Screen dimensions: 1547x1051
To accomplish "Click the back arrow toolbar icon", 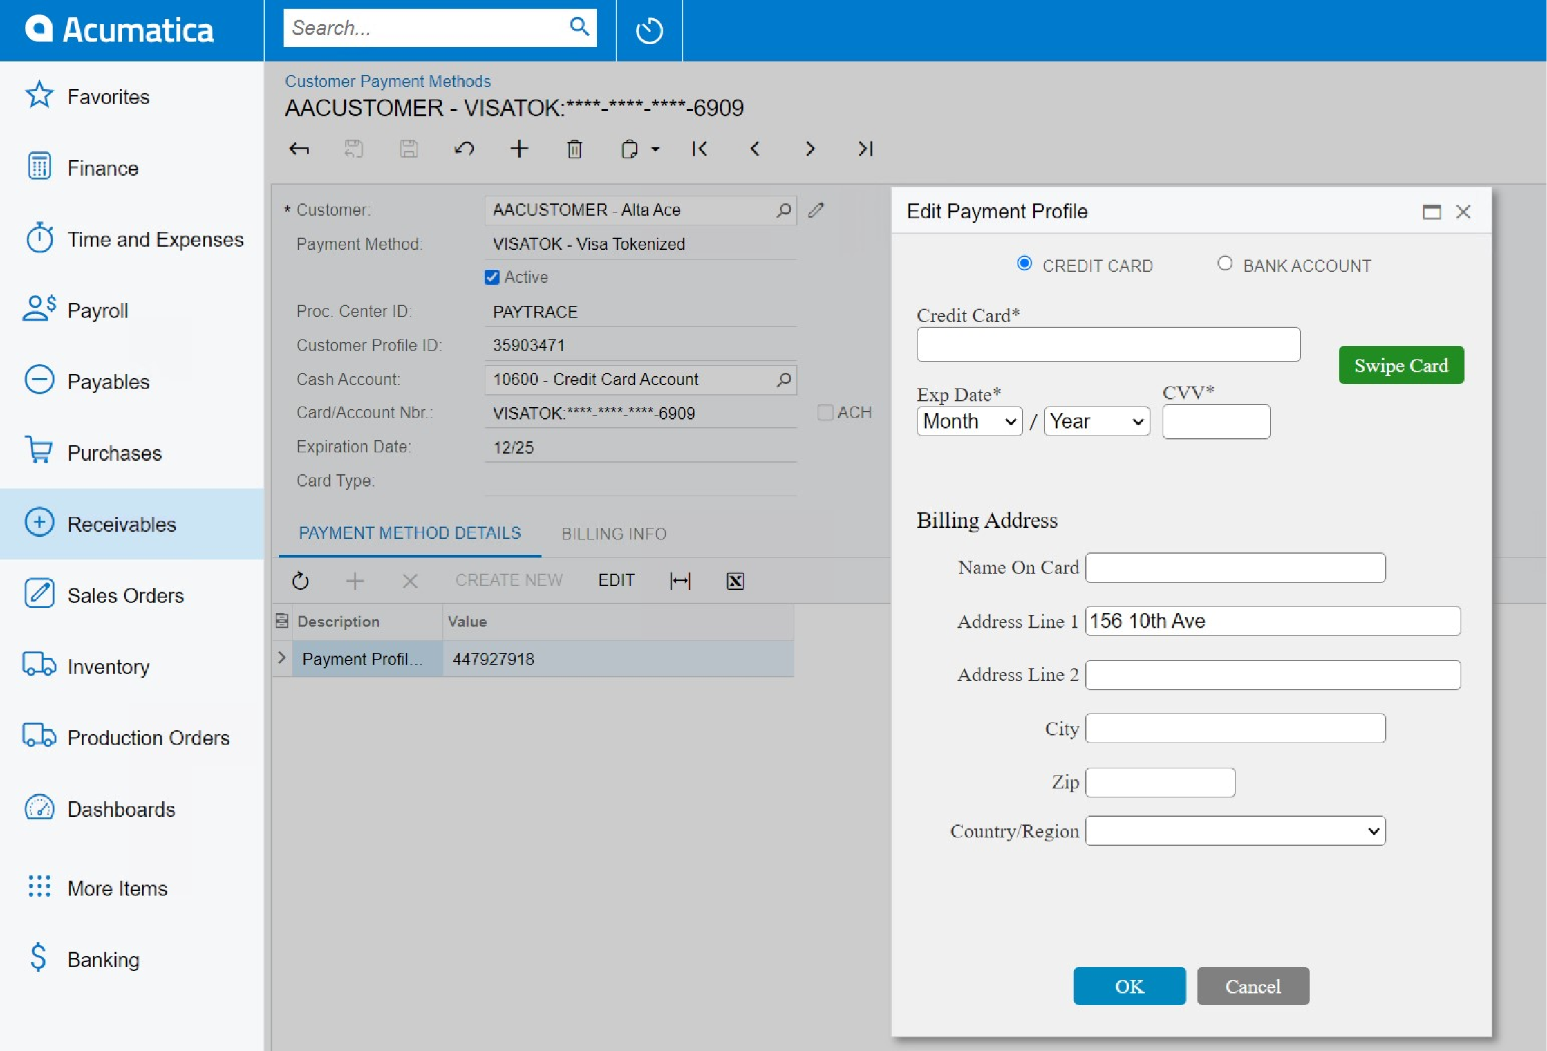I will 299,149.
